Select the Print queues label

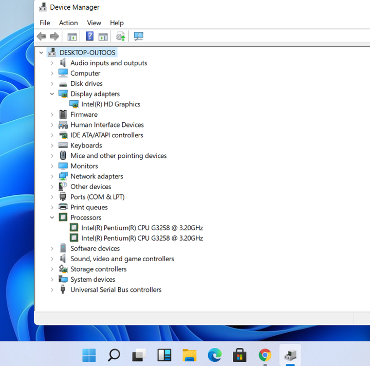point(89,208)
